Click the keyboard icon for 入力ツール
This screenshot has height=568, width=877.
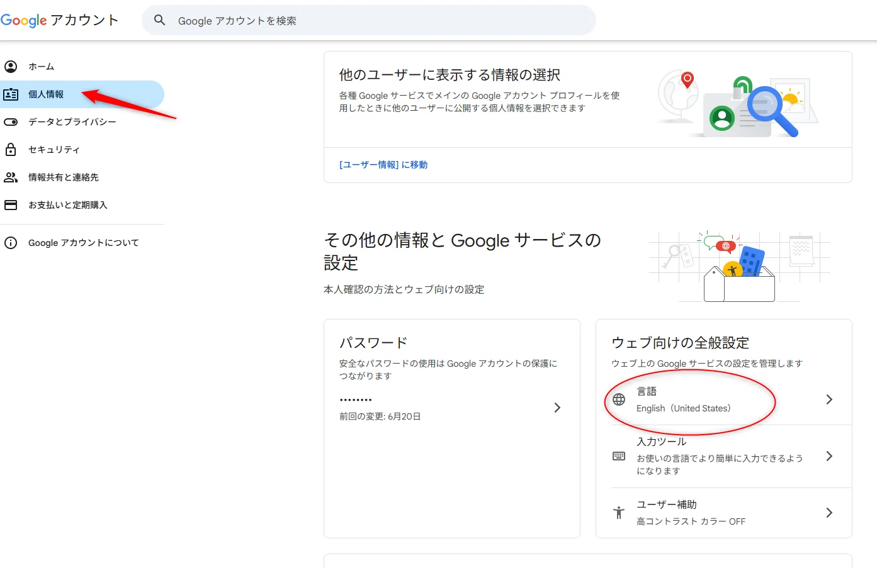[x=619, y=456]
